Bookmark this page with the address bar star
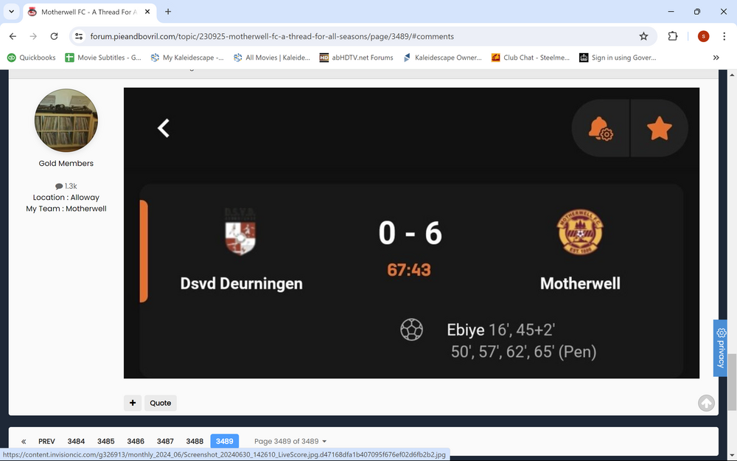Viewport: 737px width, 461px height. coord(643,36)
